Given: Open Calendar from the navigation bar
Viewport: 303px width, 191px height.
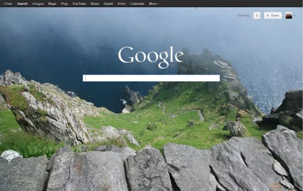Looking at the screenshot, I should (x=137, y=3).
